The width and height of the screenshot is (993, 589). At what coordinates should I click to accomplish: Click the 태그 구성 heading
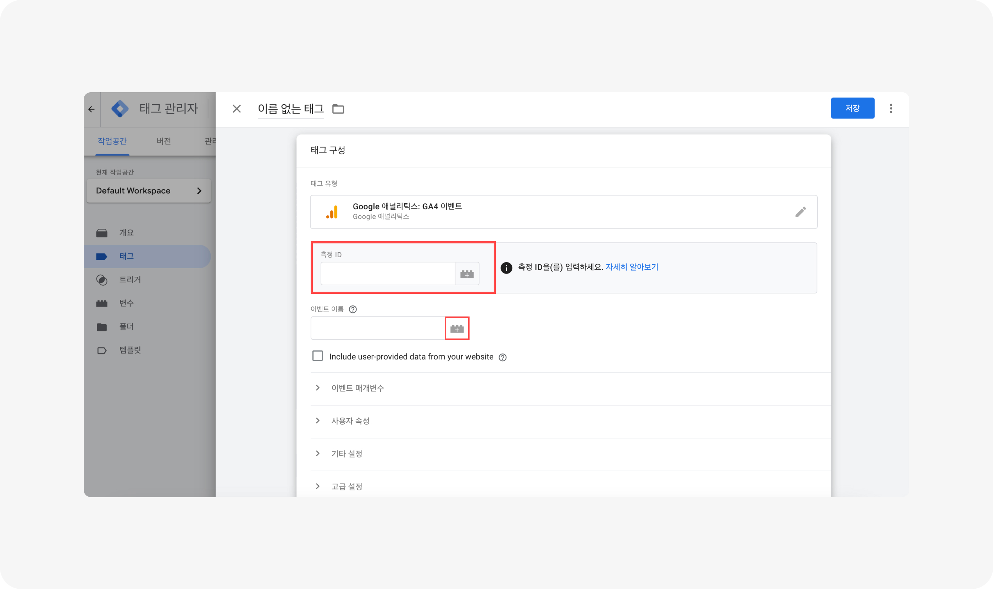(x=328, y=150)
